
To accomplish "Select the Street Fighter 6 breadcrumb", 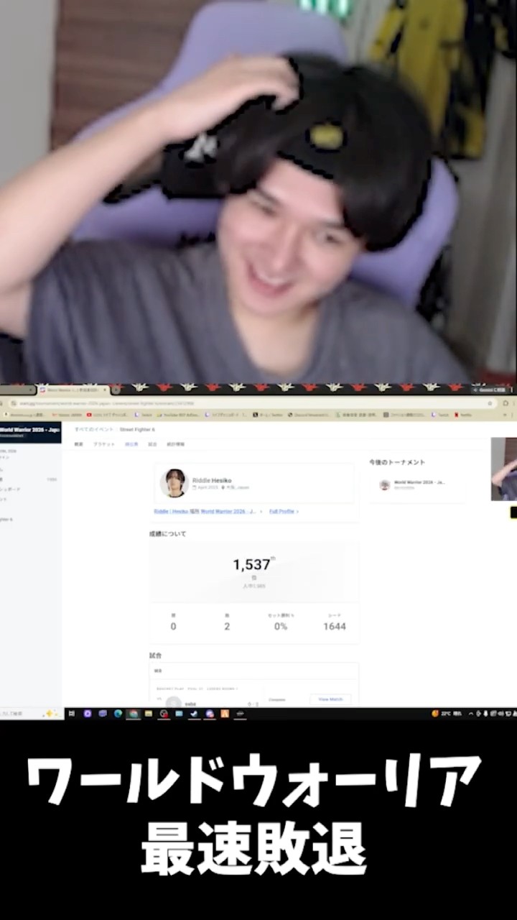I will [x=137, y=429].
